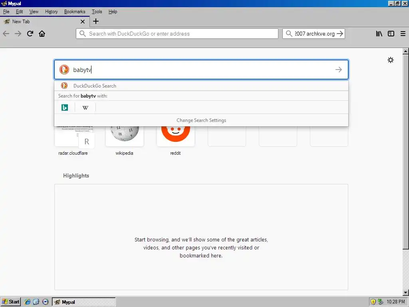
Task: Click the magnifier in the toolbar search box
Action: tap(289, 34)
